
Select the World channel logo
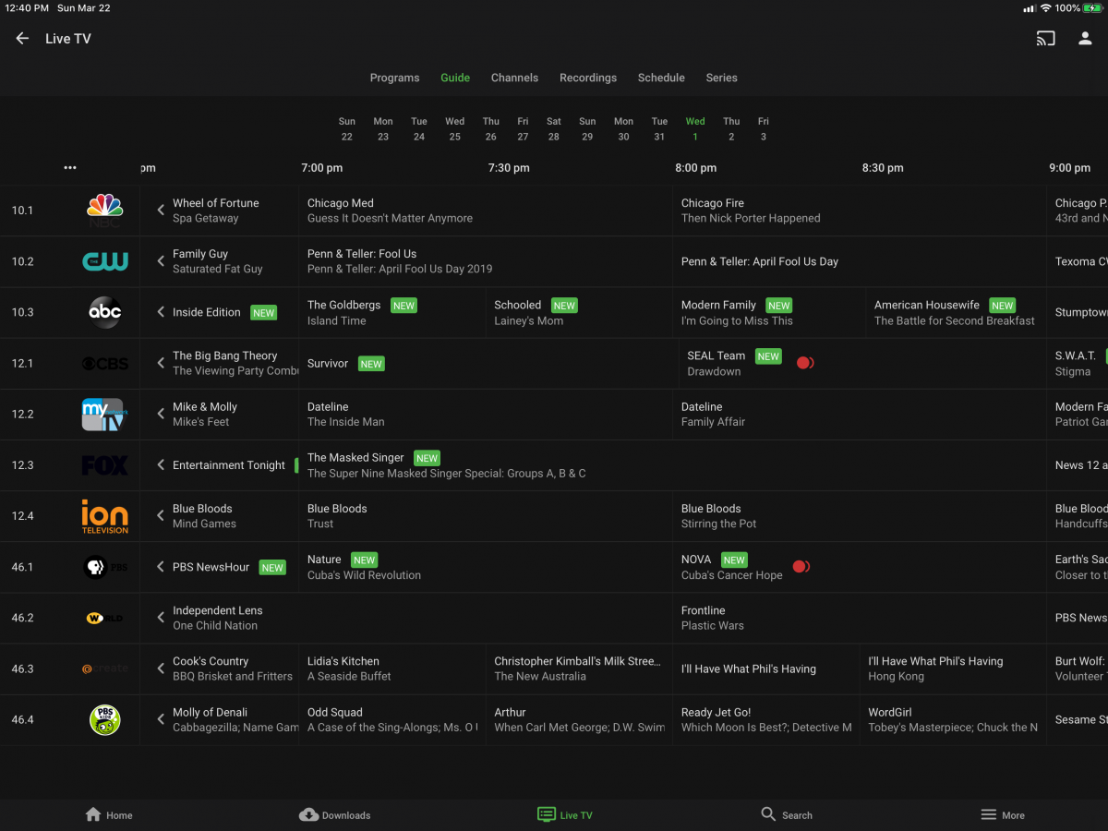pos(105,618)
